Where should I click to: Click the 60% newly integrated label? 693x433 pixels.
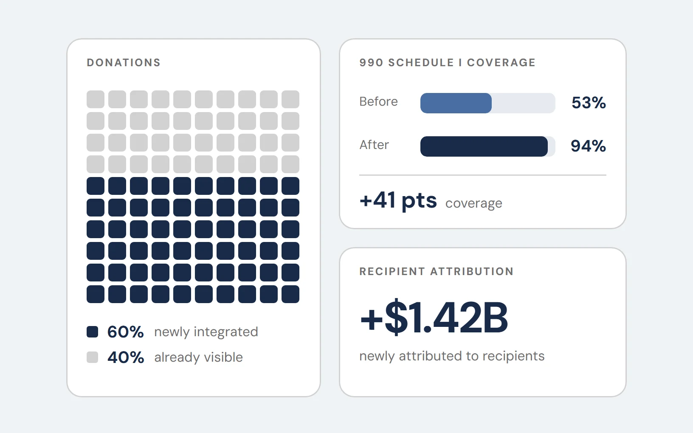click(x=183, y=332)
